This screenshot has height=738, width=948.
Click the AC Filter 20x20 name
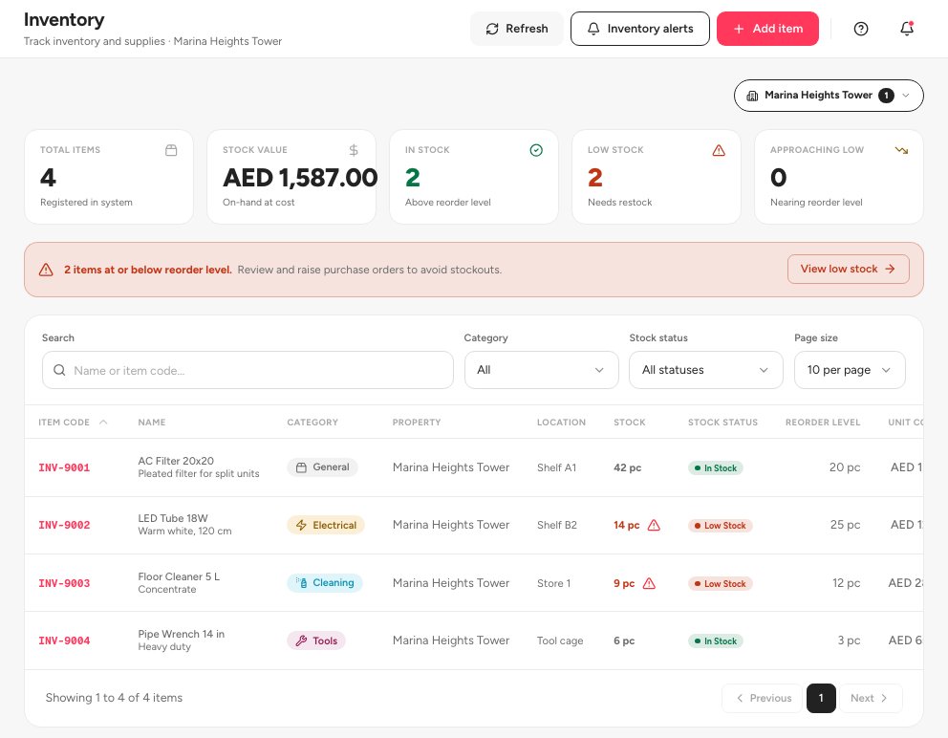176,461
